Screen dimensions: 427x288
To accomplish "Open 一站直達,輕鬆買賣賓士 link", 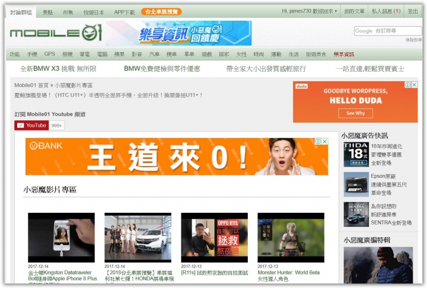I will click(370, 69).
